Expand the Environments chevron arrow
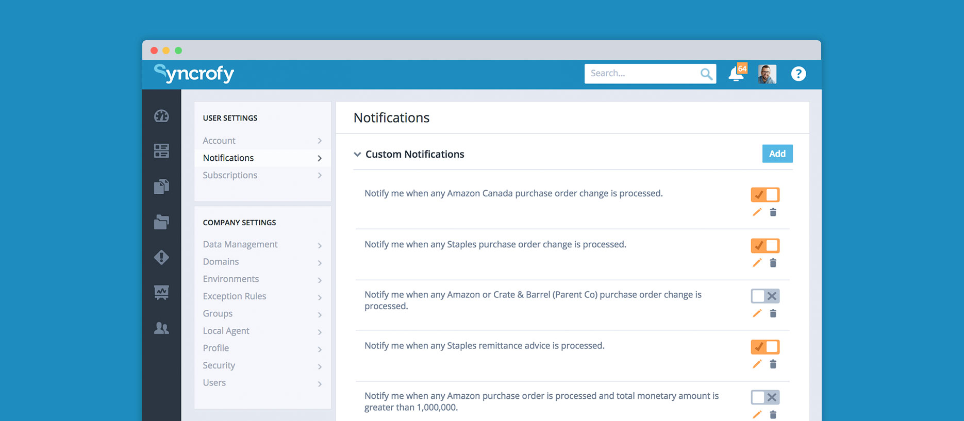Image resolution: width=964 pixels, height=421 pixels. [320, 280]
